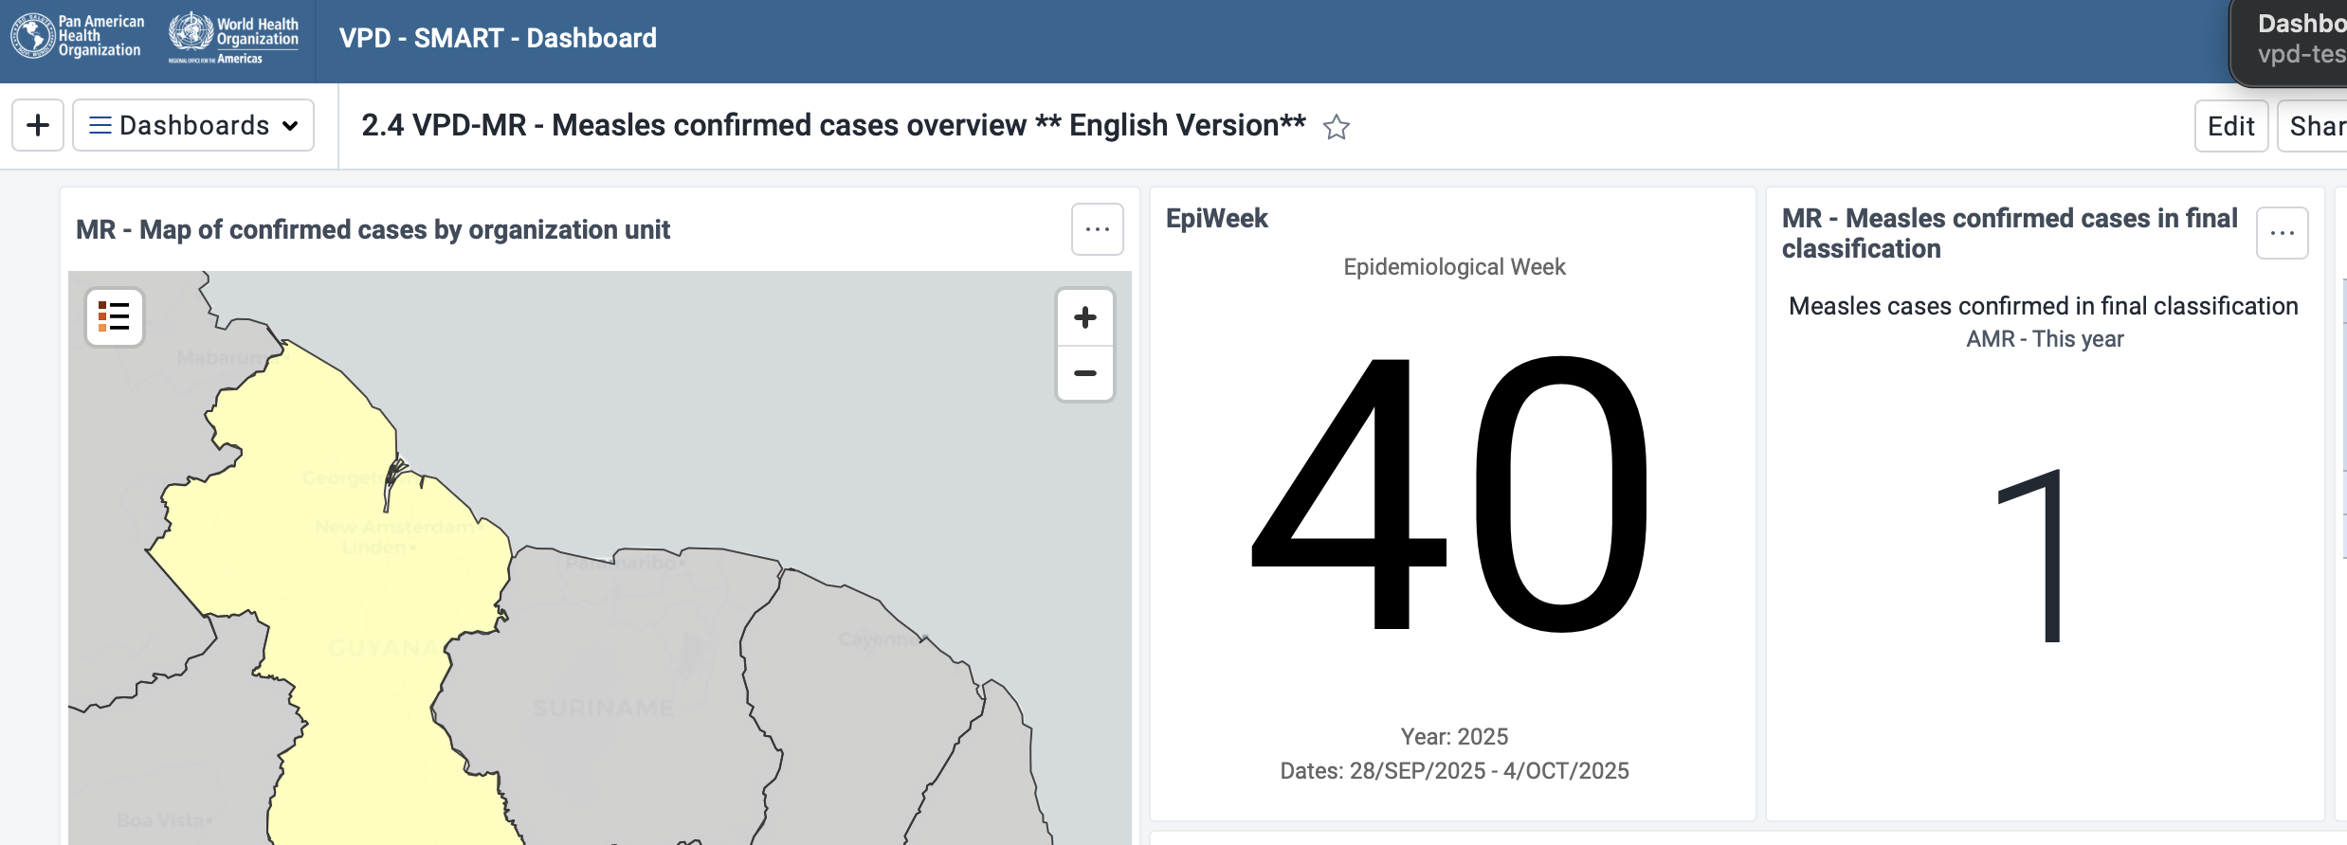Click the Pan American Health Organization logo

(x=78, y=36)
